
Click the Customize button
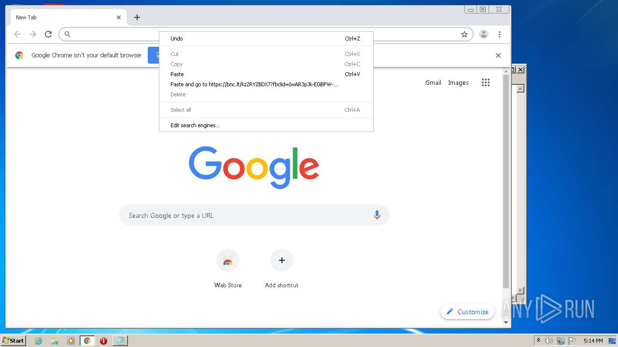(x=467, y=312)
